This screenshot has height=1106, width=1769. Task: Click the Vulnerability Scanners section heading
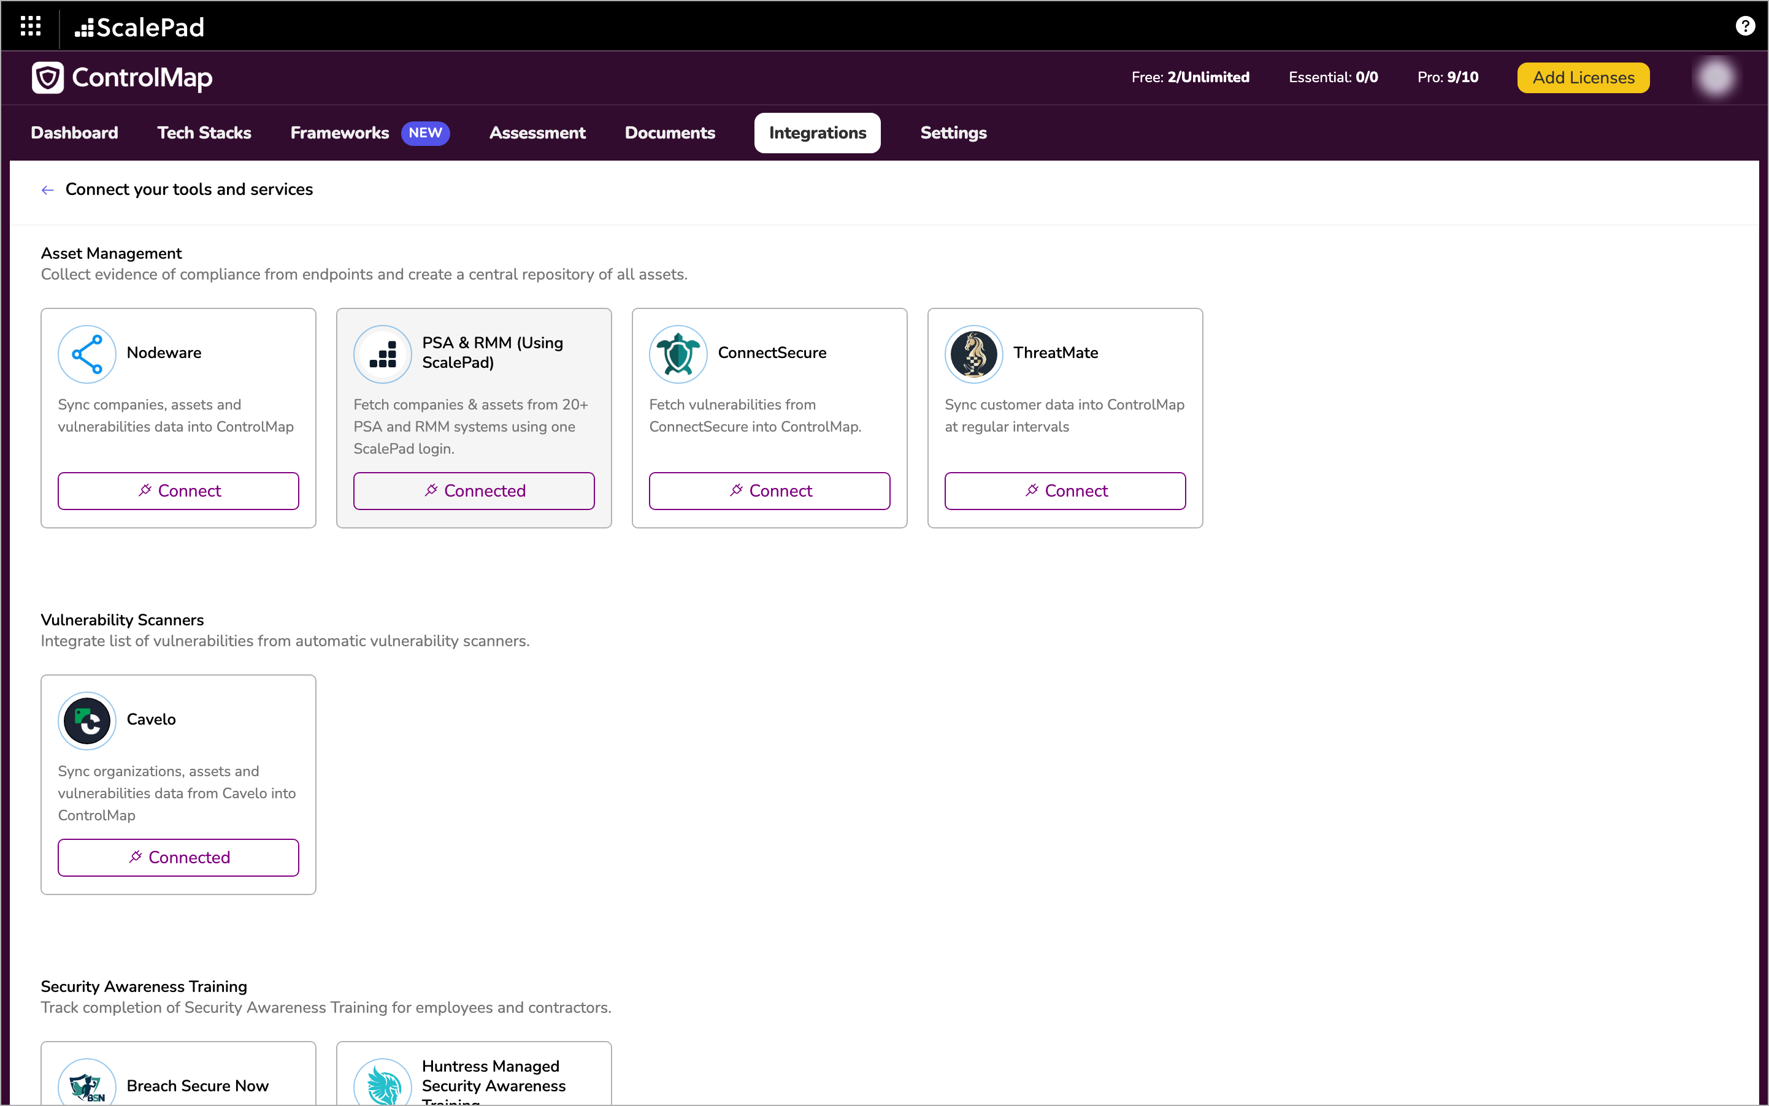[122, 620]
